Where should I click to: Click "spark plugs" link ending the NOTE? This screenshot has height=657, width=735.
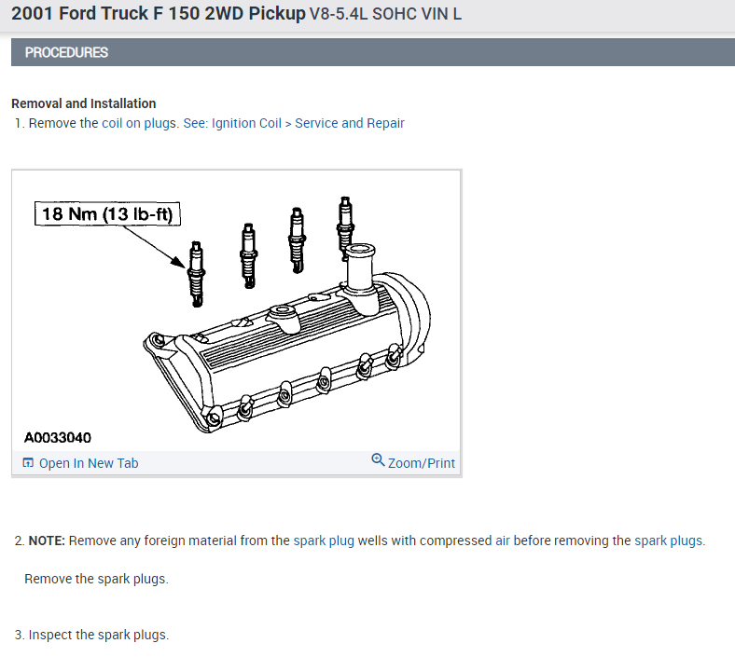pyautogui.click(x=669, y=541)
